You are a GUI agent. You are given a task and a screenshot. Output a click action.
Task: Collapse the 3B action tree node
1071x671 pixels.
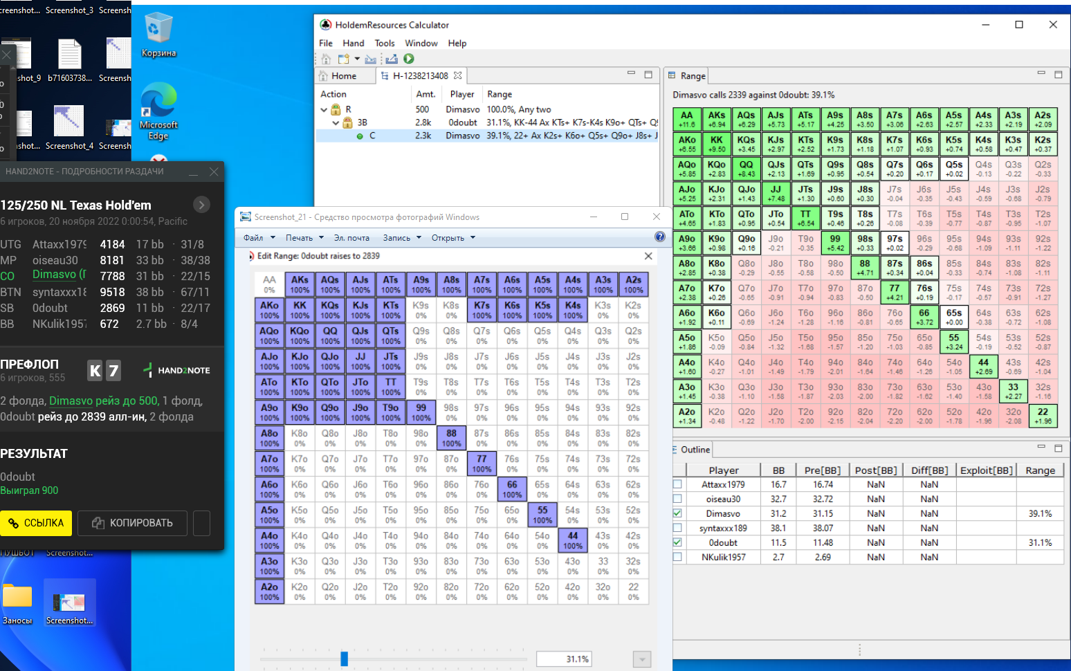(x=336, y=122)
